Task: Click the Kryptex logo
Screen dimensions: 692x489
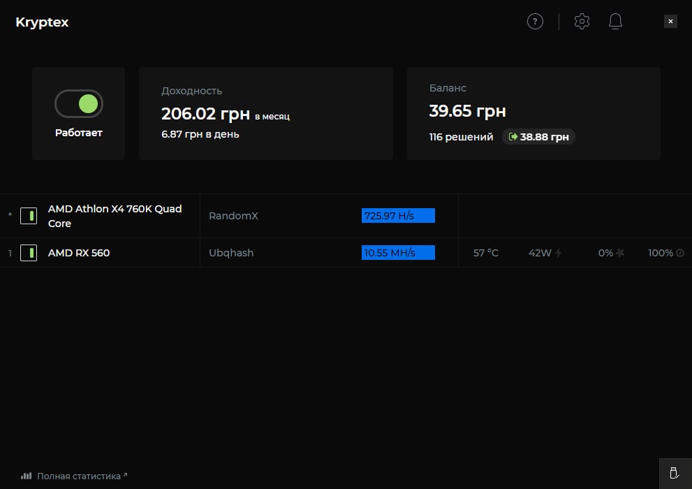Action: pos(42,22)
